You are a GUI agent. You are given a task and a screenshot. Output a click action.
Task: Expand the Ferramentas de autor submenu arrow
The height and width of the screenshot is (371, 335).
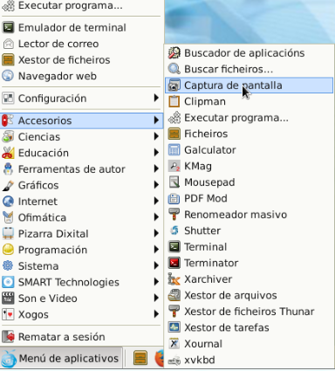(156, 168)
